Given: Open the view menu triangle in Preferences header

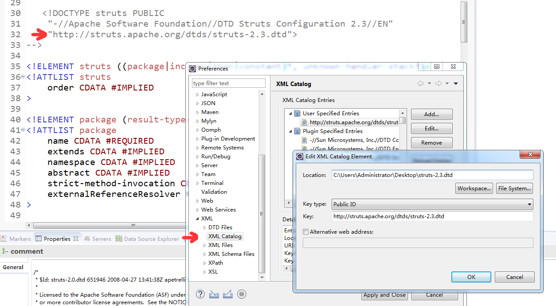Looking at the screenshot, I should [x=456, y=84].
